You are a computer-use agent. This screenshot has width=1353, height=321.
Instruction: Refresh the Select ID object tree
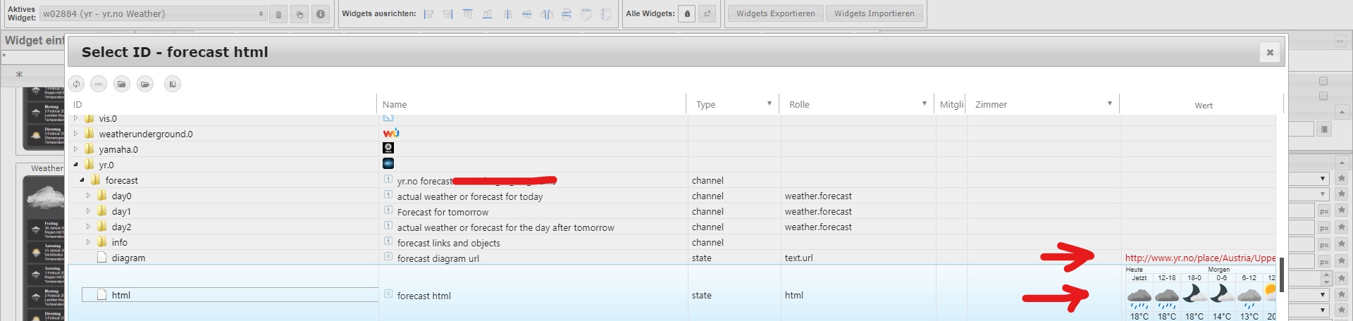click(x=76, y=84)
